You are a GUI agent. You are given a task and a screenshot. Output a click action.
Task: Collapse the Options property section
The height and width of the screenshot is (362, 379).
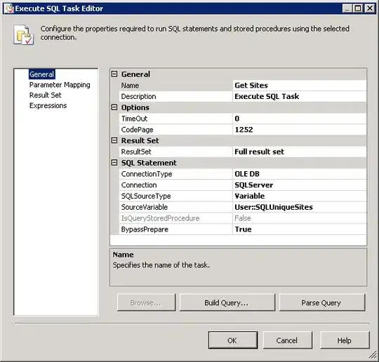click(x=114, y=107)
